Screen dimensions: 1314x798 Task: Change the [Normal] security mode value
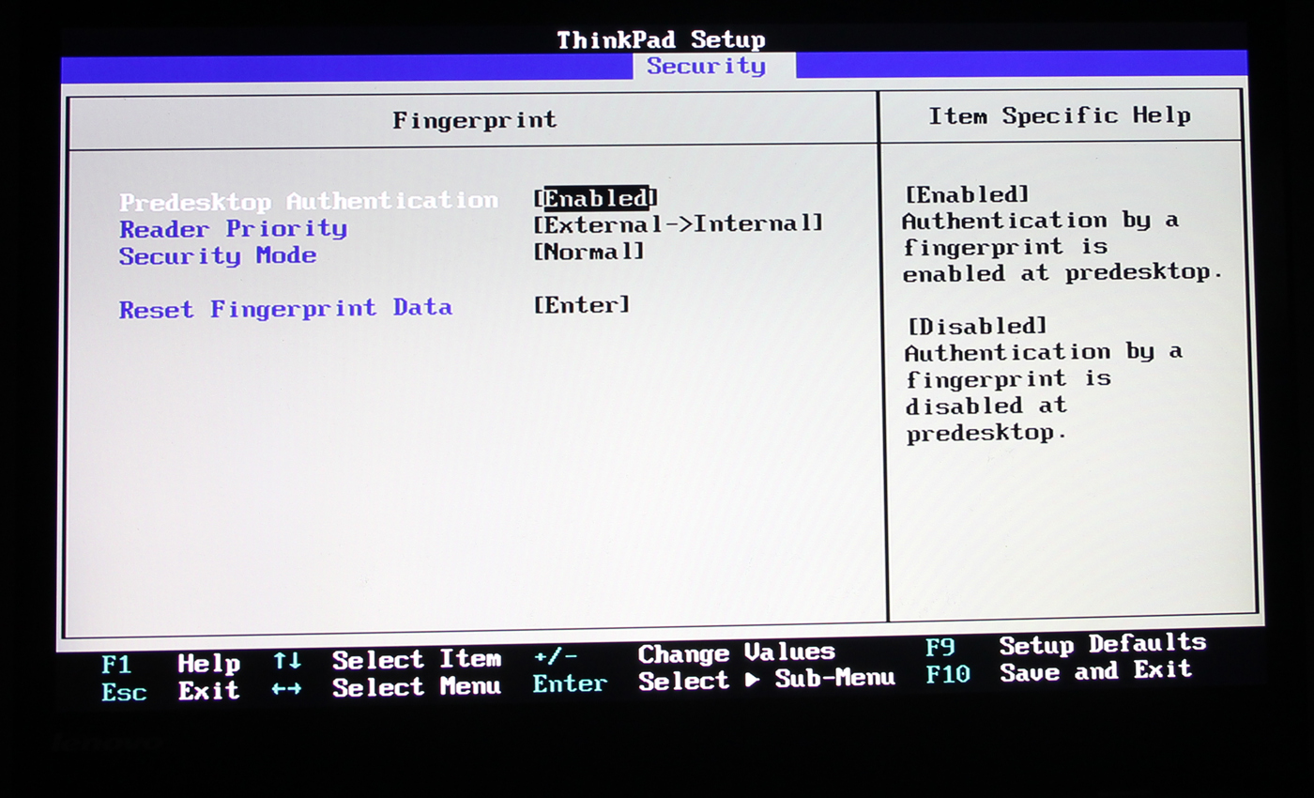588,252
